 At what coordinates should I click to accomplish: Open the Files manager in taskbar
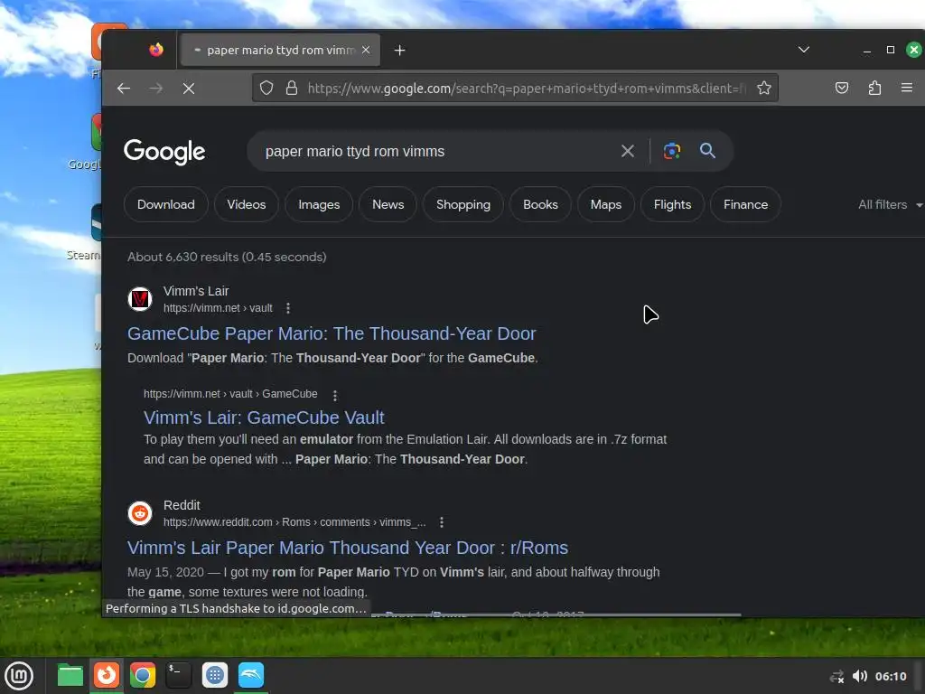point(70,675)
